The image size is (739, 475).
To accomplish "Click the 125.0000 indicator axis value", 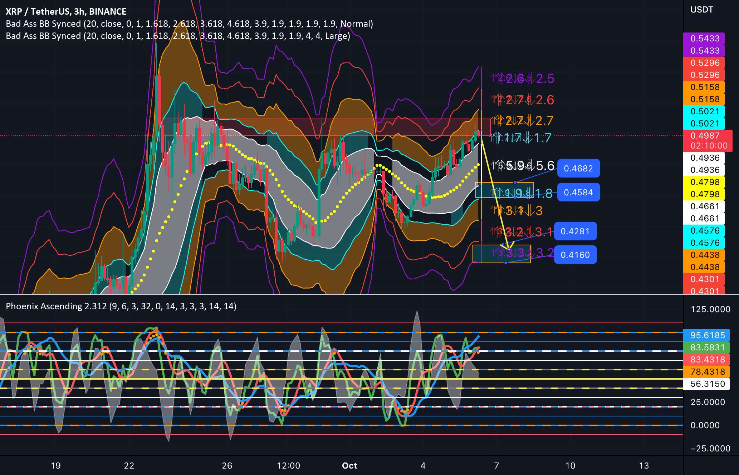I will [710, 309].
